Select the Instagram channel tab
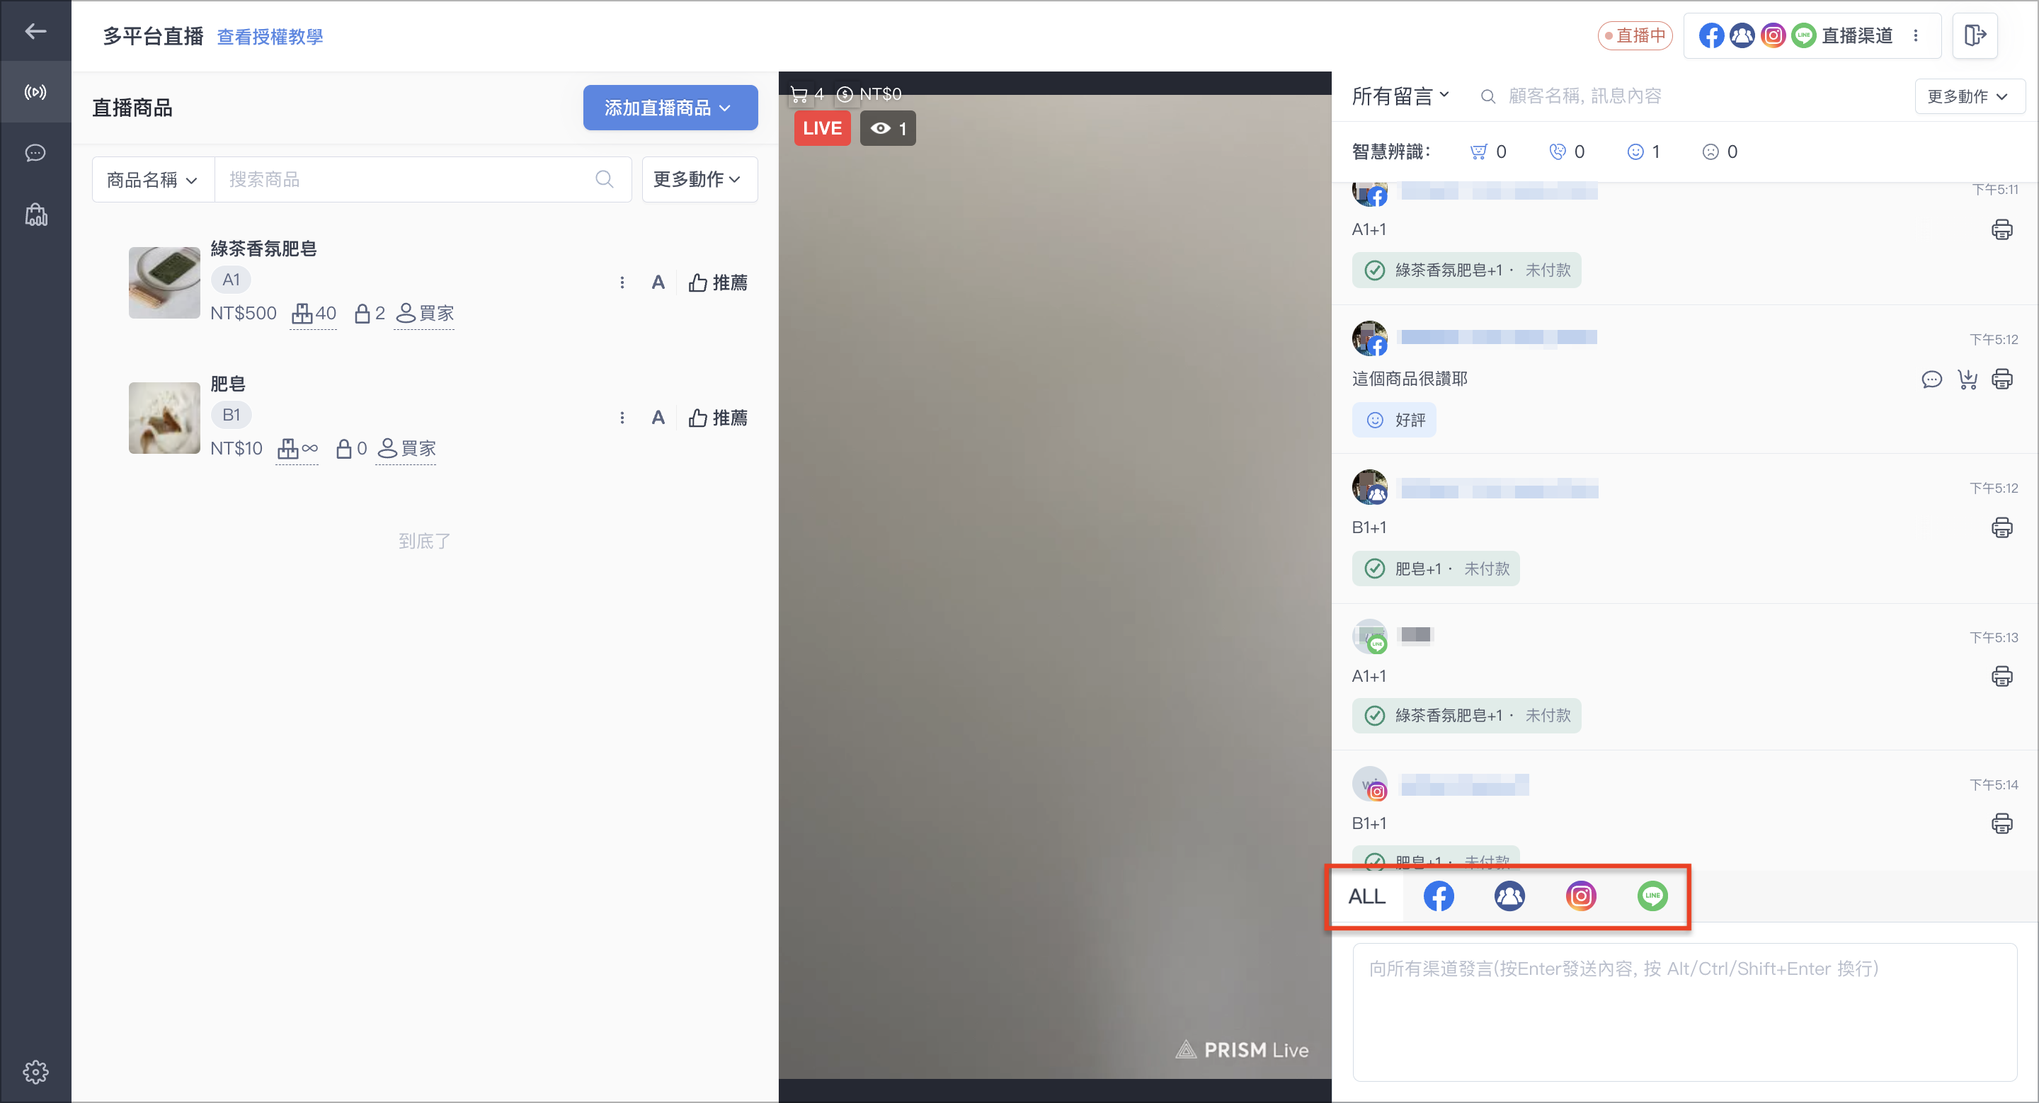 (x=1581, y=896)
